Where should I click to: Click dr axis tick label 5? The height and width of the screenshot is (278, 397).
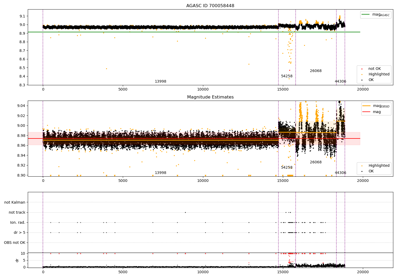(x=24, y=260)
